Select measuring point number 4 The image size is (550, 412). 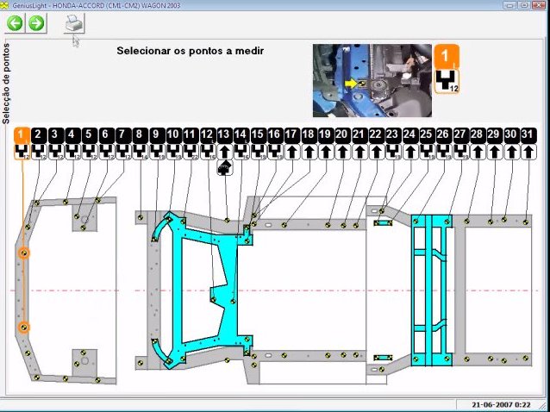72,135
